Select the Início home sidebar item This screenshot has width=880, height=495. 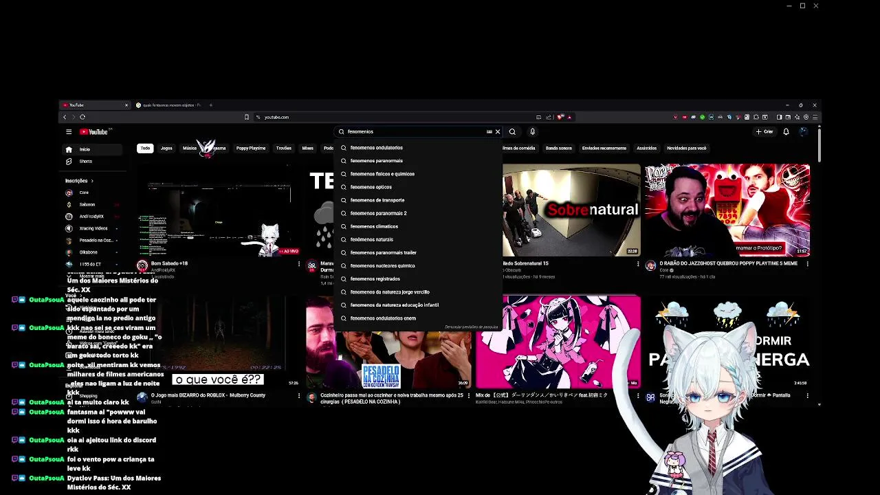91,149
